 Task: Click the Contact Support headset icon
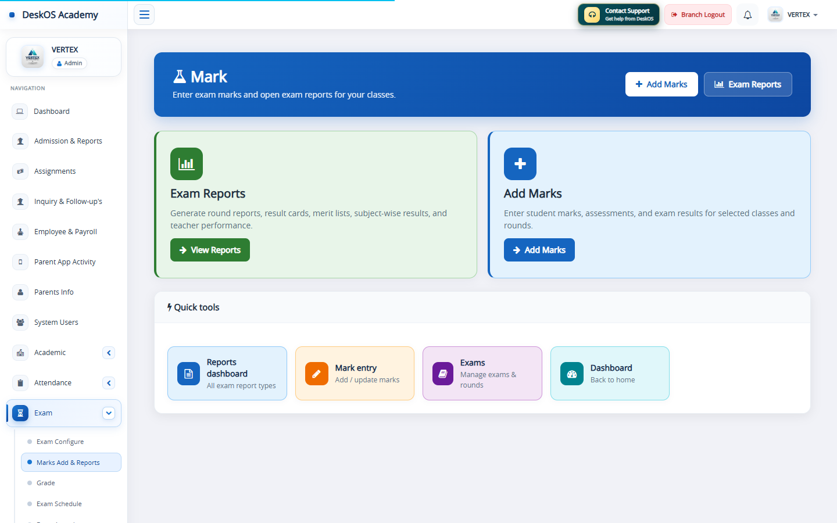coord(592,15)
